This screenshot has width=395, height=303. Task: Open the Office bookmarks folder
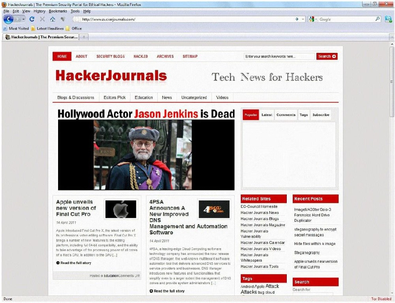73,28
